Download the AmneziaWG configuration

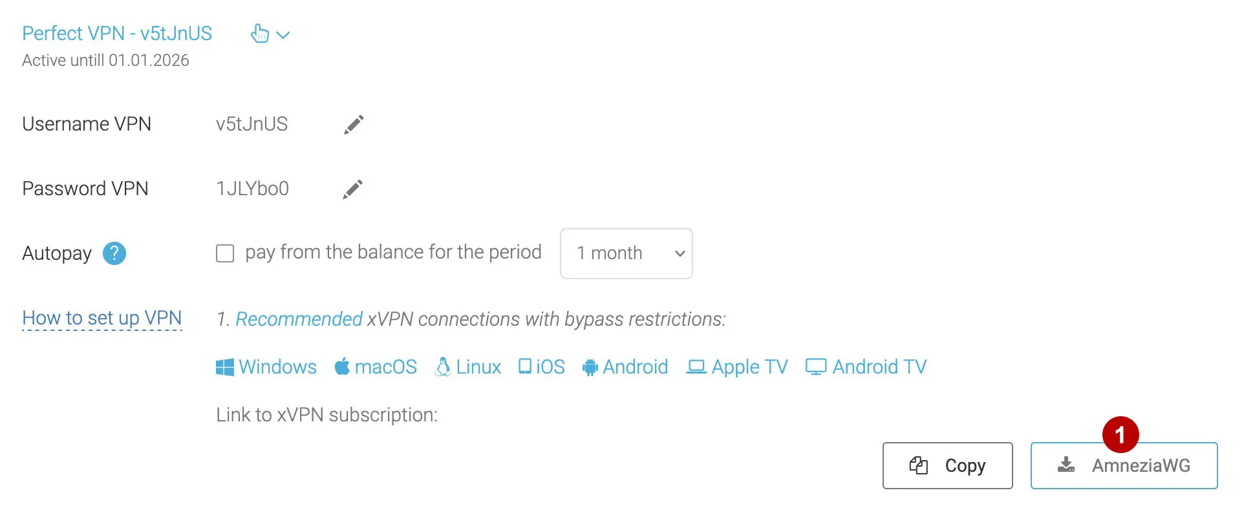[x=1124, y=466]
